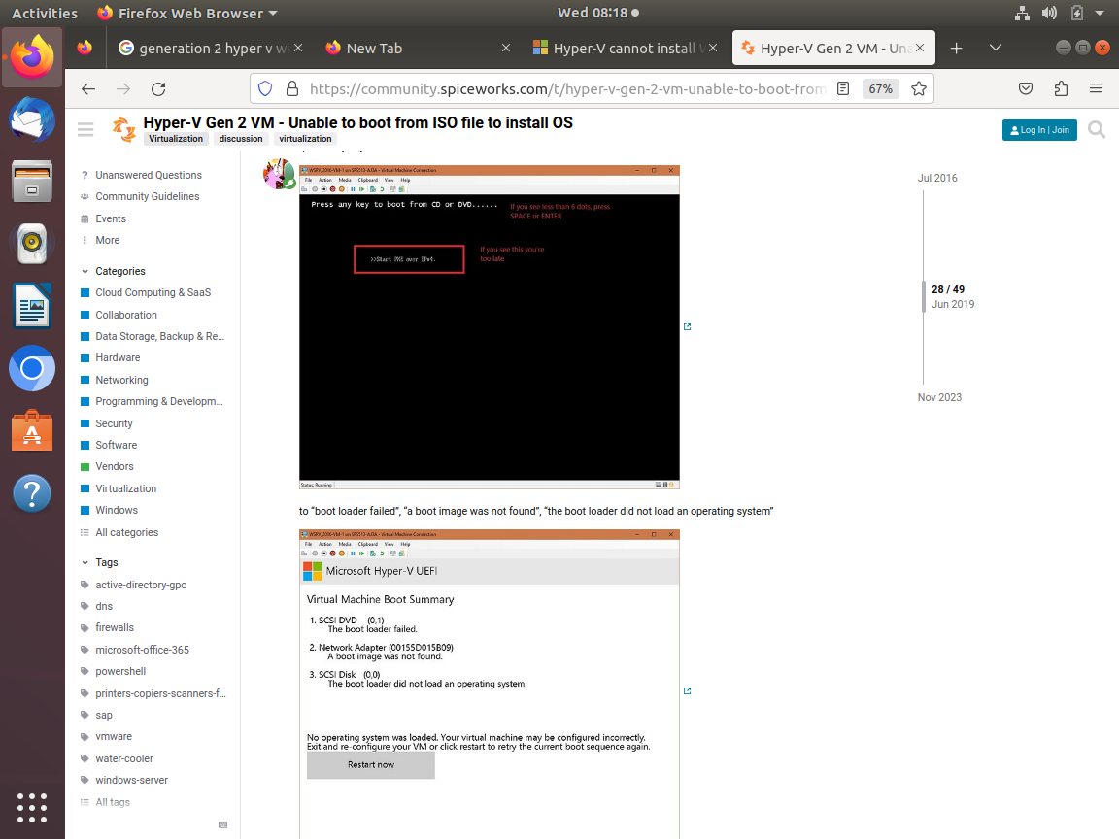Open the Cloud Computing & SaaS category
Image resolution: width=1119 pixels, height=839 pixels.
click(153, 292)
